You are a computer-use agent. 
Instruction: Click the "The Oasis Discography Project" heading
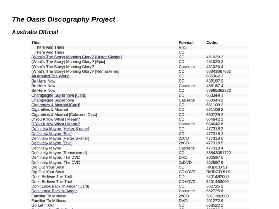click(x=64, y=20)
